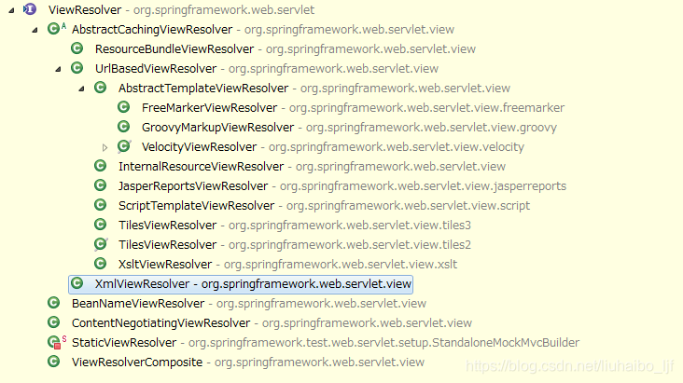The image size is (683, 383).
Task: Click the InternalResourceViewResolver class icon
Action: click(100, 166)
